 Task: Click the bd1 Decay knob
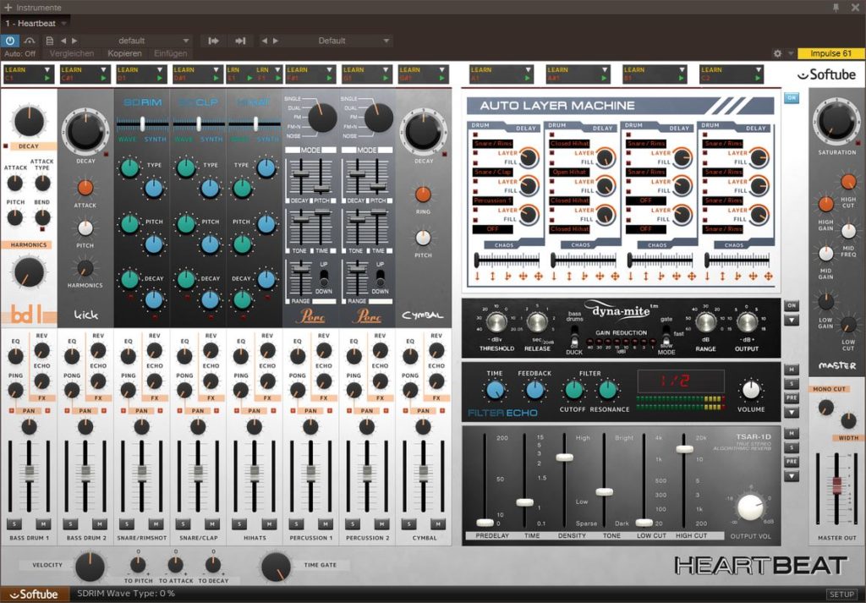pyautogui.click(x=29, y=122)
